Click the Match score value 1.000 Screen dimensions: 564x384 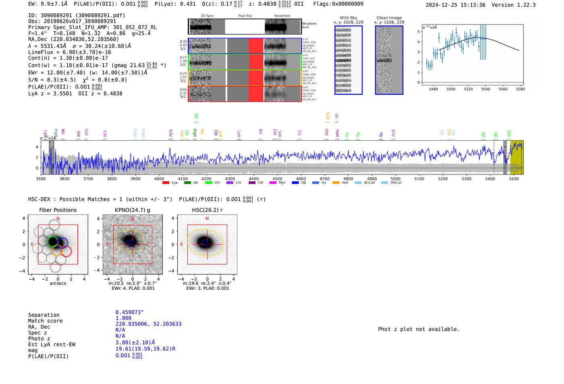[x=123, y=318]
